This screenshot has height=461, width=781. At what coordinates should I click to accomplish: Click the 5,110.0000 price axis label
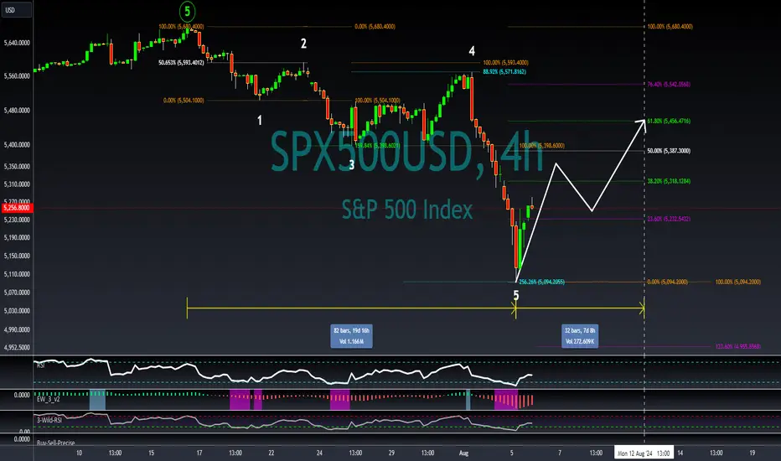click(x=17, y=274)
